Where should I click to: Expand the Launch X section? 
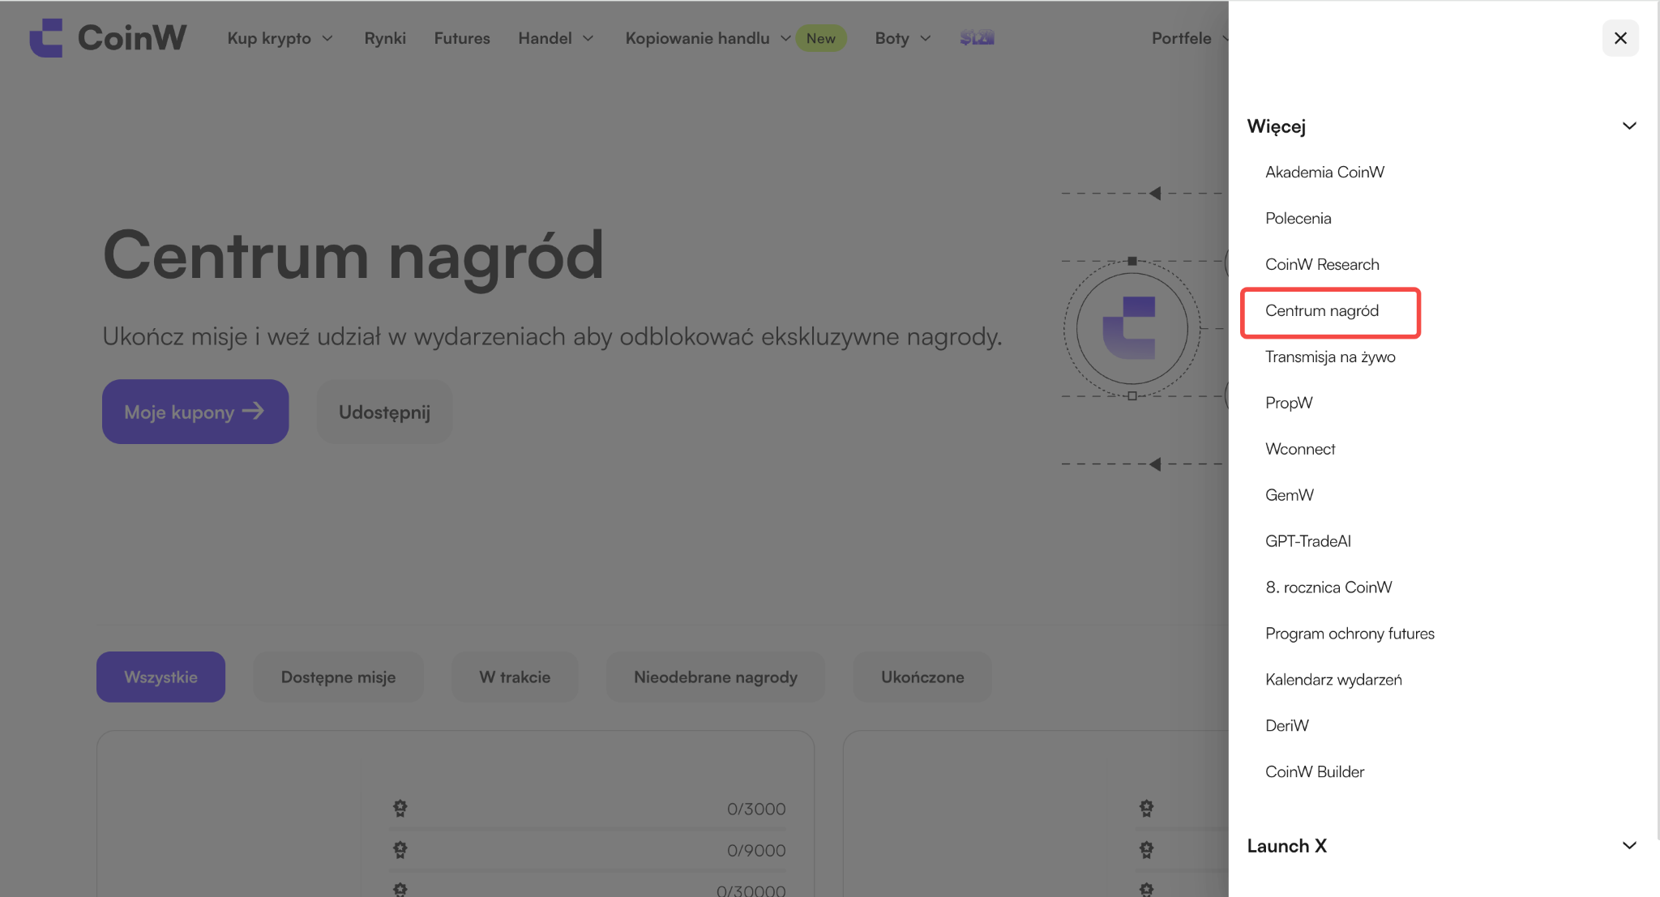(1629, 845)
